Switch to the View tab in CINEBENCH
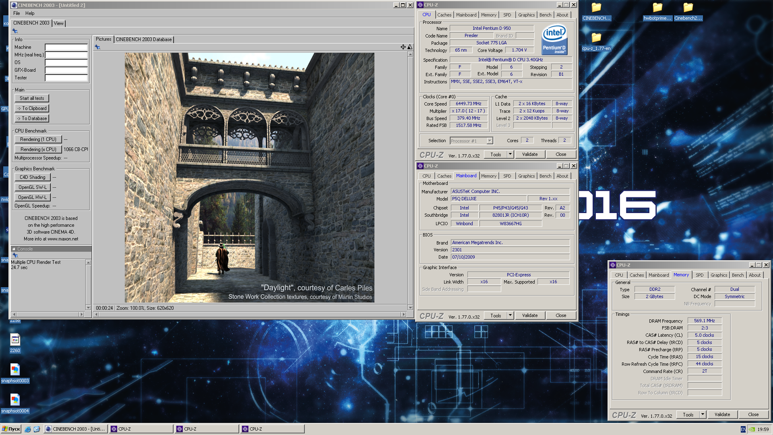 tap(59, 23)
